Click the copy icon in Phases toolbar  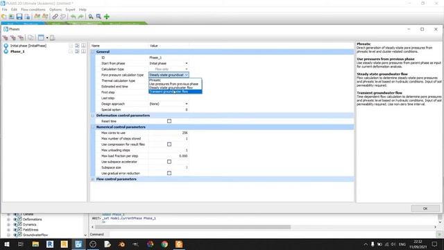click(31, 37)
